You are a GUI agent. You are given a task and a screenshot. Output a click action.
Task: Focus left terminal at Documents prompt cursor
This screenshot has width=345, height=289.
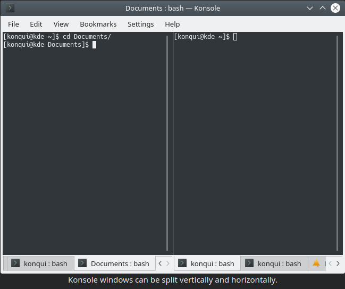pos(94,45)
